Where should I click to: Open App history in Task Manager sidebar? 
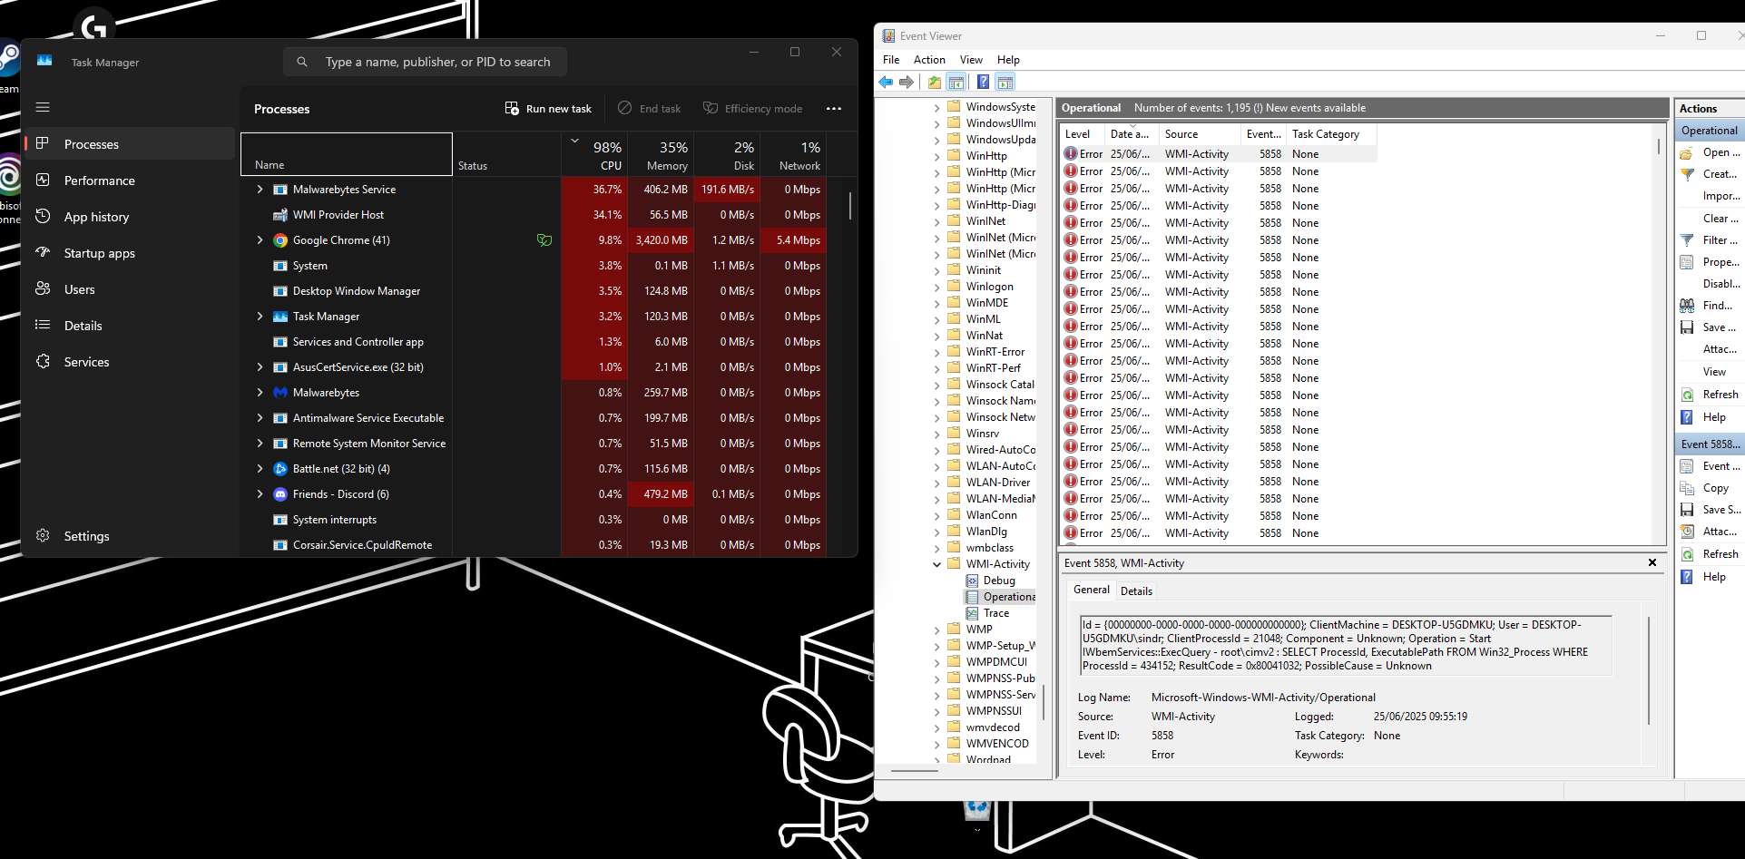tap(129, 217)
